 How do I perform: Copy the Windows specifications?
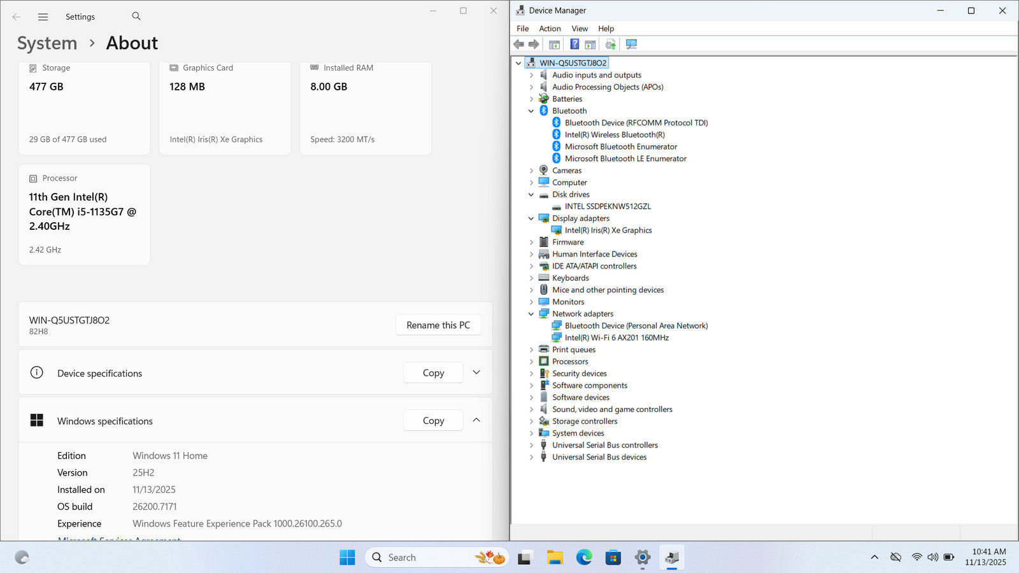[433, 421]
